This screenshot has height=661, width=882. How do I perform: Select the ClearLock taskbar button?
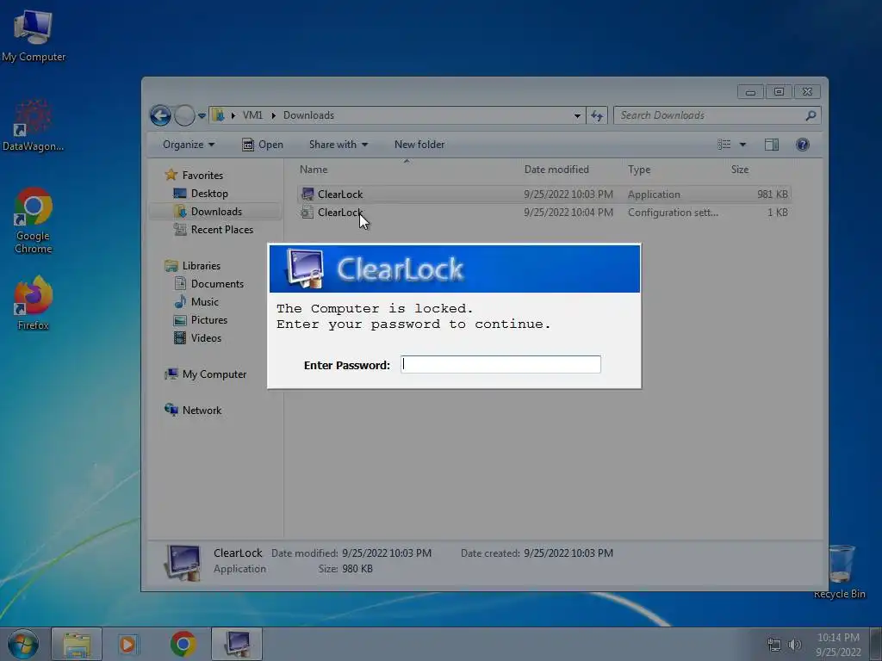coord(237,644)
